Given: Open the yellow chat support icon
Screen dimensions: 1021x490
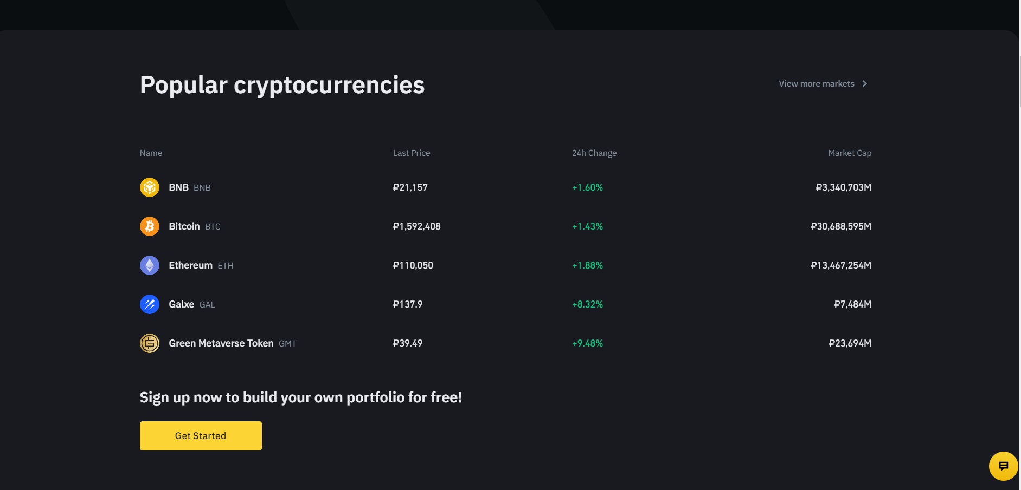Looking at the screenshot, I should point(1003,466).
